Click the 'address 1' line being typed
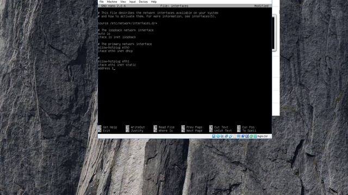Screen dimensions: 348x195 click(x=107, y=68)
